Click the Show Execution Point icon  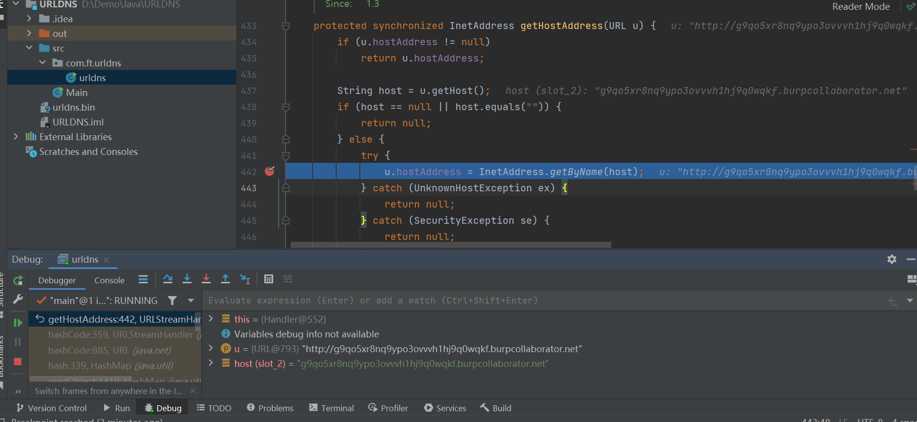point(143,279)
